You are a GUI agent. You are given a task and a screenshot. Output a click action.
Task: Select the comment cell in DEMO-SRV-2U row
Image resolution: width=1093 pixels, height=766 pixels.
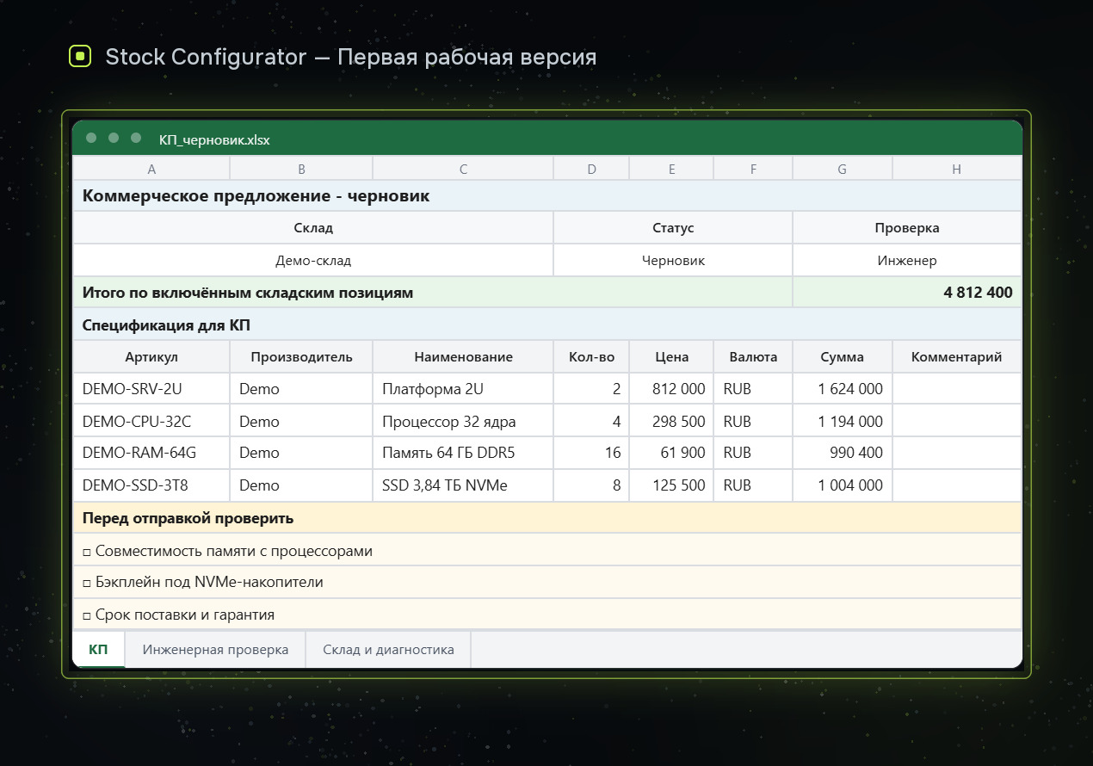click(x=957, y=389)
